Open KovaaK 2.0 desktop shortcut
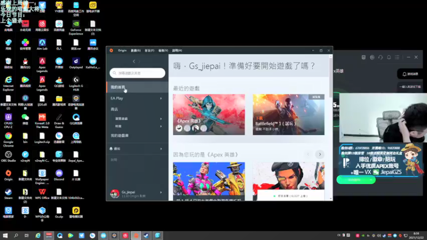The height and width of the screenshot is (240, 427). pos(42,121)
